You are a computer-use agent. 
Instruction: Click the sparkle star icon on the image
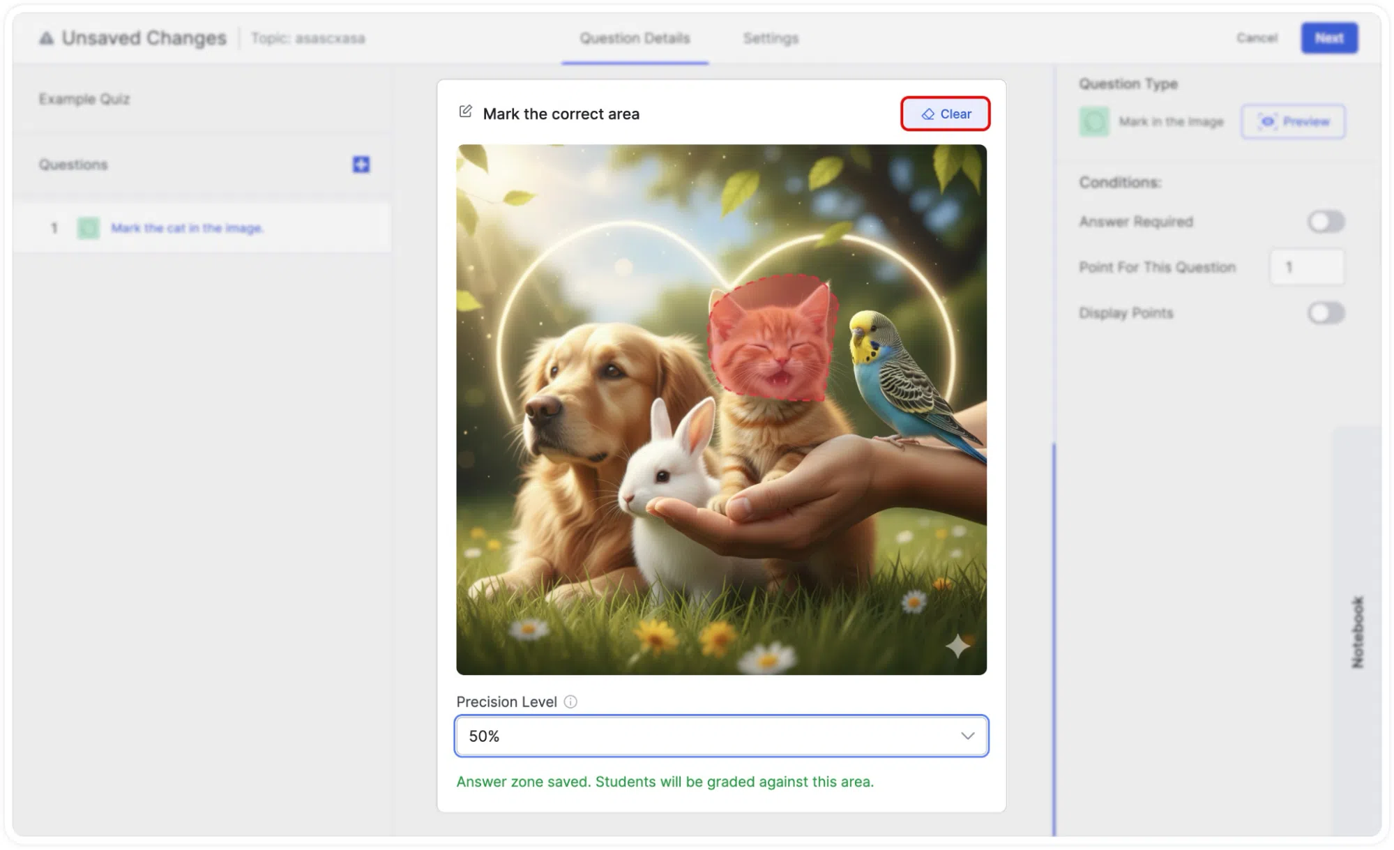click(957, 646)
